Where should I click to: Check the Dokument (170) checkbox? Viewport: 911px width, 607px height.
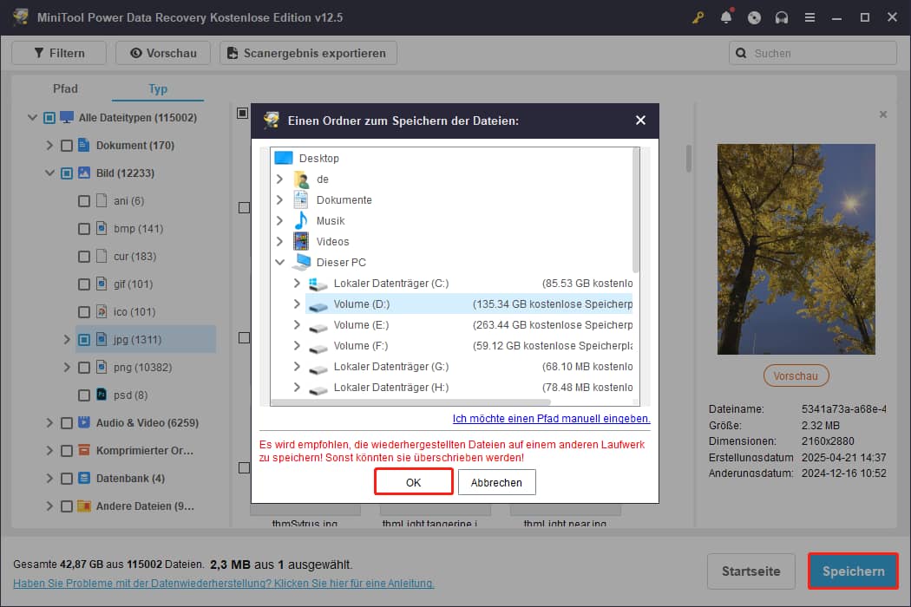[67, 146]
